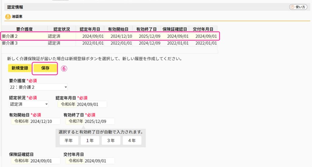Screen dimensions: 312x167
Task: Click the 交付年月日 column header
Action: pyautogui.click(x=203, y=29)
